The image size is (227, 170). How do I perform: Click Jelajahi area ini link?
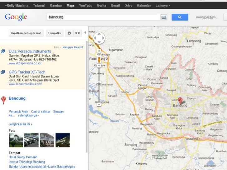coord(20,124)
